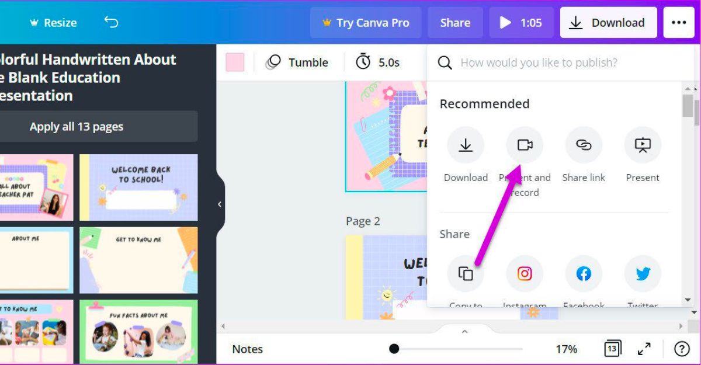Share to Facebook
701x365 pixels.
pos(584,273)
